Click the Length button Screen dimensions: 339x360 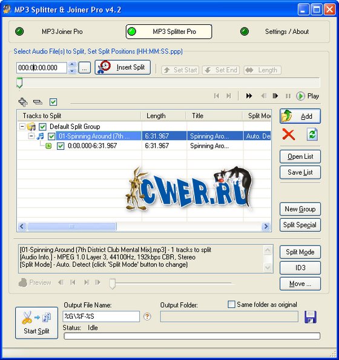point(262,70)
